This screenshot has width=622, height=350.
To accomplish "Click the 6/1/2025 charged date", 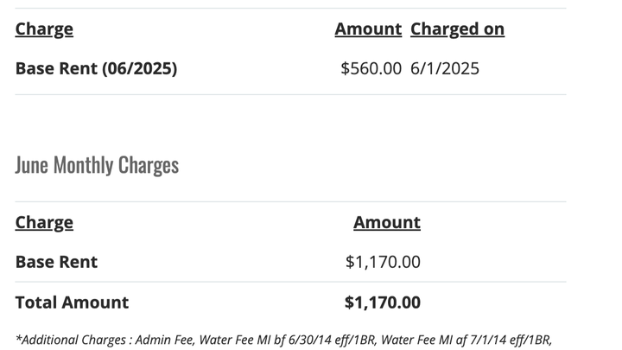I will point(445,68).
